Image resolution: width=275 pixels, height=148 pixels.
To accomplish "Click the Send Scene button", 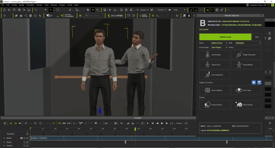I will [246, 105].
